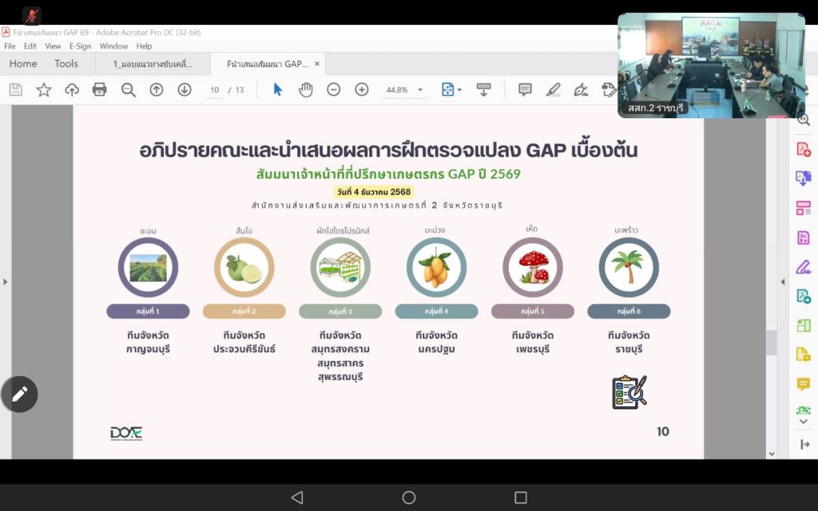Screen dimensions: 818x511
Task: Click the zoom out minus button
Action: point(334,89)
